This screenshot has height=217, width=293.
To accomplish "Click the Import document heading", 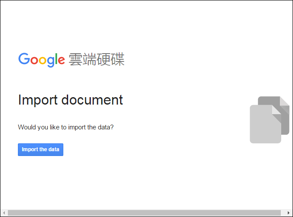I will 70,100.
